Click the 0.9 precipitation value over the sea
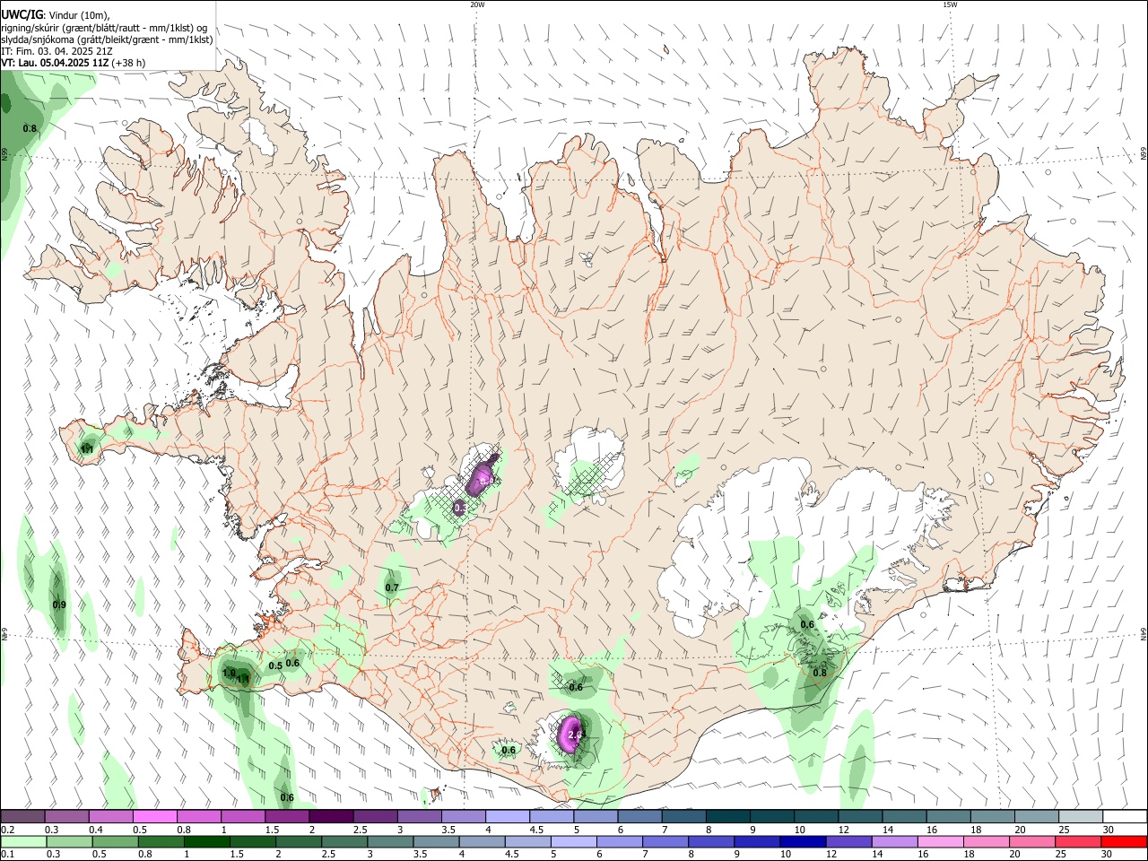1148x861 pixels. [59, 605]
